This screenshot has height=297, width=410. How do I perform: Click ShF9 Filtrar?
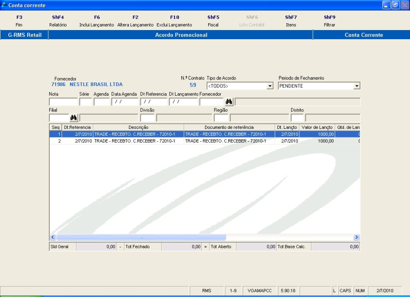click(329, 21)
